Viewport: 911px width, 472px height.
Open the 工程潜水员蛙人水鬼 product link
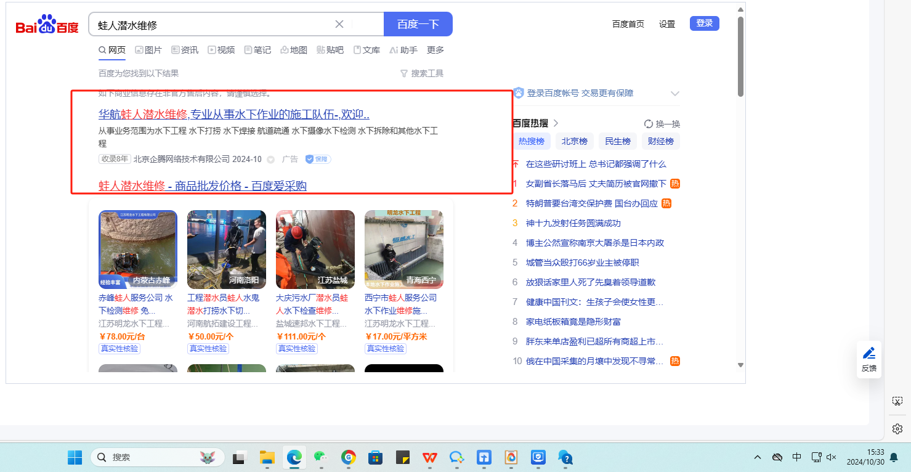point(224,304)
